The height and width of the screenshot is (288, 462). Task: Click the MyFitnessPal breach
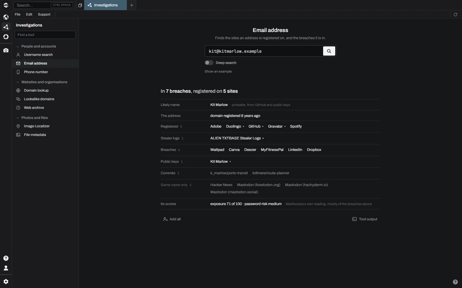pos(272,150)
